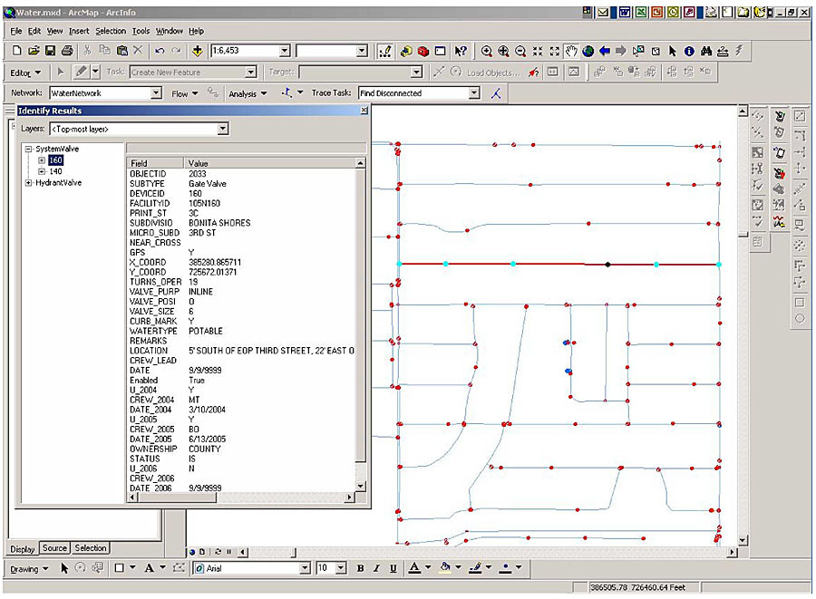
Task: Toggle Italic text formatting
Action: click(376, 568)
